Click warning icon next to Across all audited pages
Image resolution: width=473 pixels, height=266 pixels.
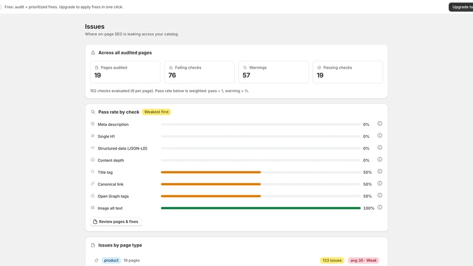point(93,53)
